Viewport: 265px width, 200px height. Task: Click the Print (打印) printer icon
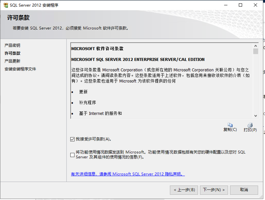click(250, 125)
